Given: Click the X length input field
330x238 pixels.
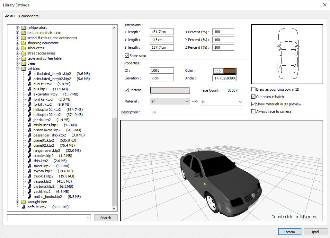Looking at the screenshot, I should (162, 32).
